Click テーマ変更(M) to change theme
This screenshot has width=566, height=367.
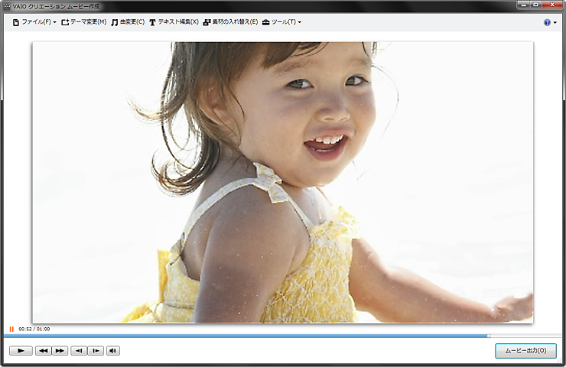pyautogui.click(x=83, y=22)
